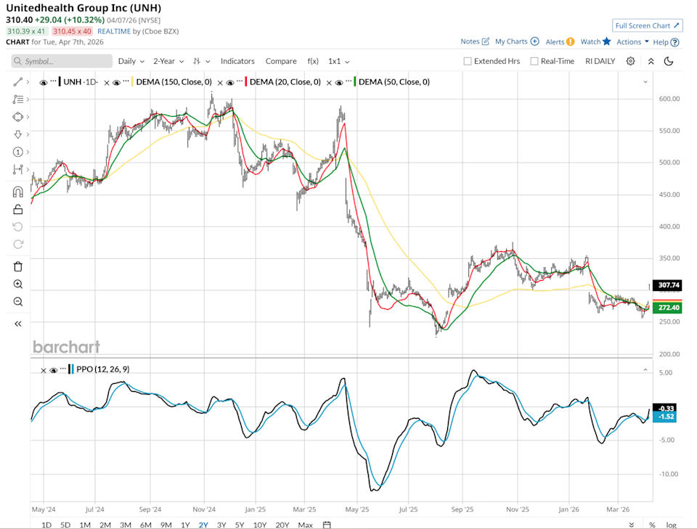This screenshot has height=529, width=697.
Task: Click the Symbol search field
Action: [61, 61]
